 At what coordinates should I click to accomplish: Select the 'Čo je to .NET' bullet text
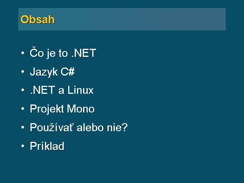click(x=63, y=53)
